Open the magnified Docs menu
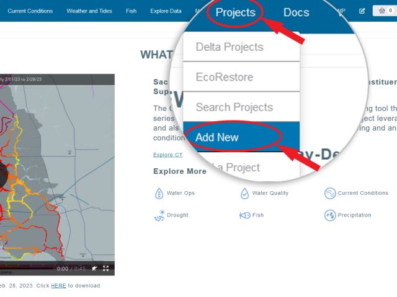Image resolution: width=397 pixels, height=297 pixels. tap(297, 12)
